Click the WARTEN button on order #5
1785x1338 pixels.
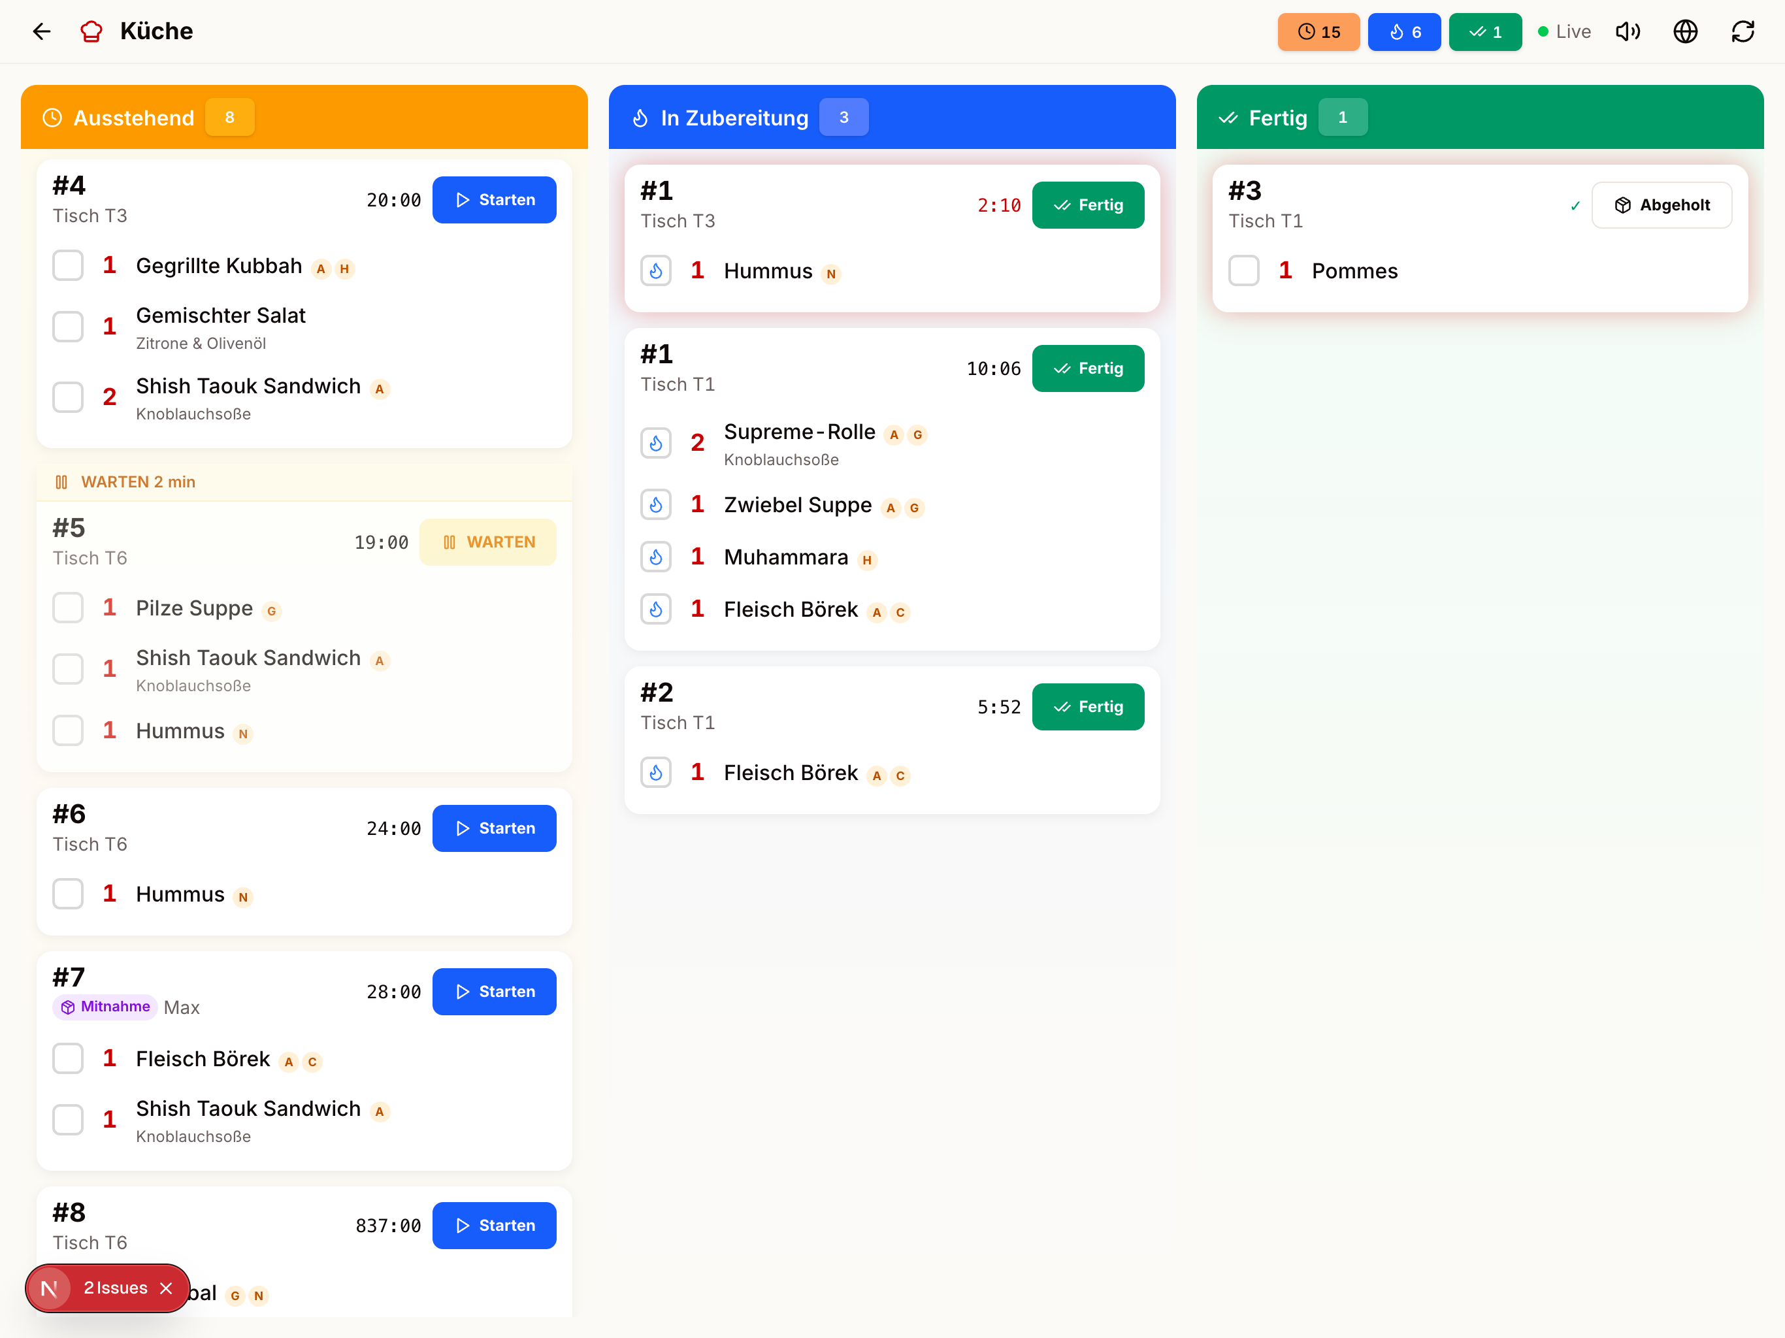coord(487,542)
